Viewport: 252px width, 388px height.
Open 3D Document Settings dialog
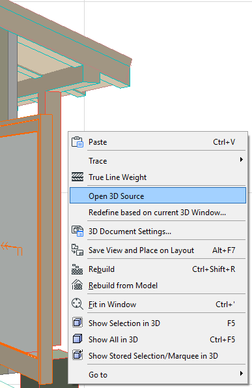pos(158,231)
